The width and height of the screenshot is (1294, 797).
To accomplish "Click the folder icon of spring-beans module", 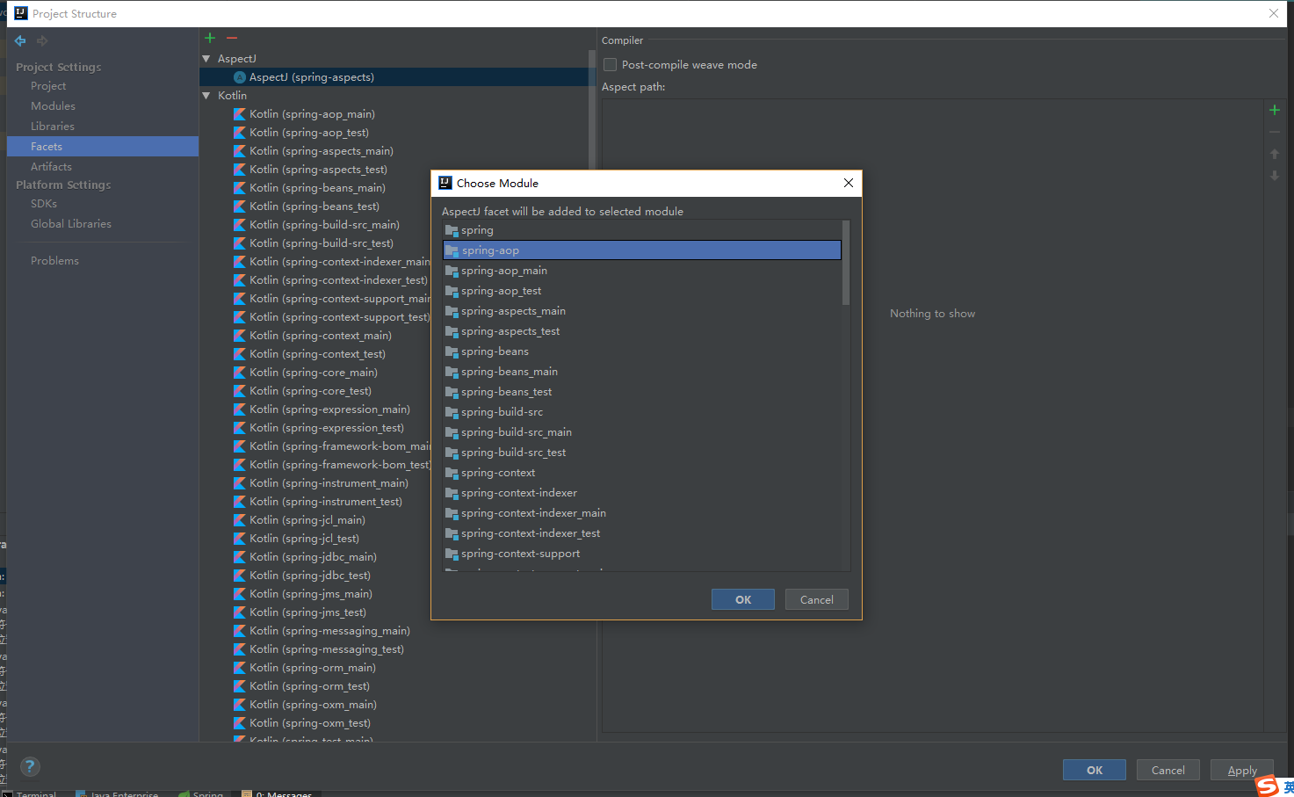I will tap(452, 351).
